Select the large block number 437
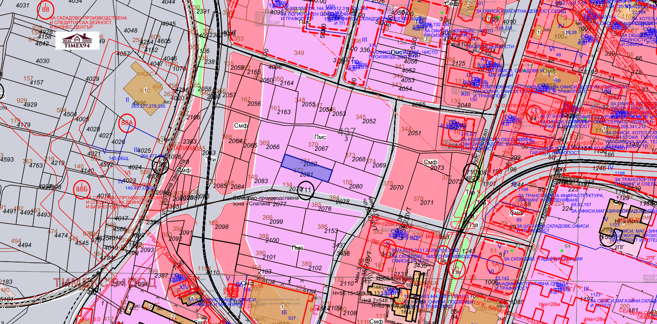This screenshot has width=657, height=324. (x=347, y=132)
